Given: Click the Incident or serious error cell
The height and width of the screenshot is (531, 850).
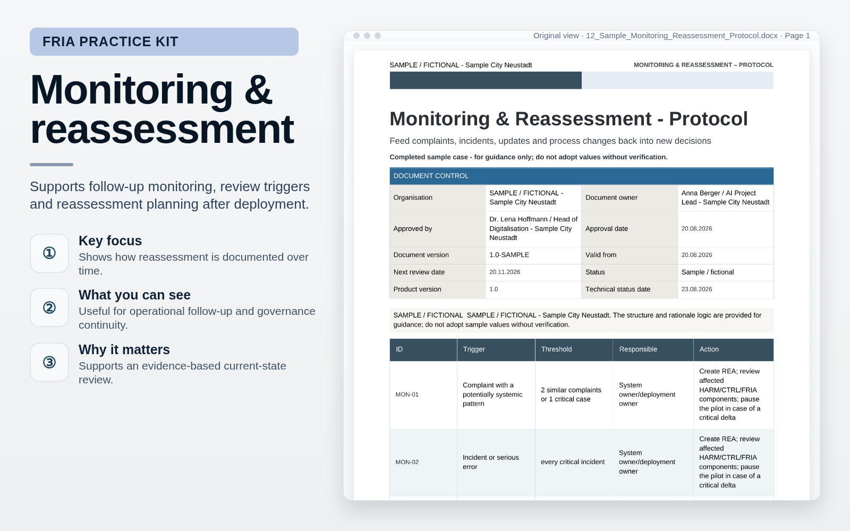Looking at the screenshot, I should pyautogui.click(x=496, y=462).
